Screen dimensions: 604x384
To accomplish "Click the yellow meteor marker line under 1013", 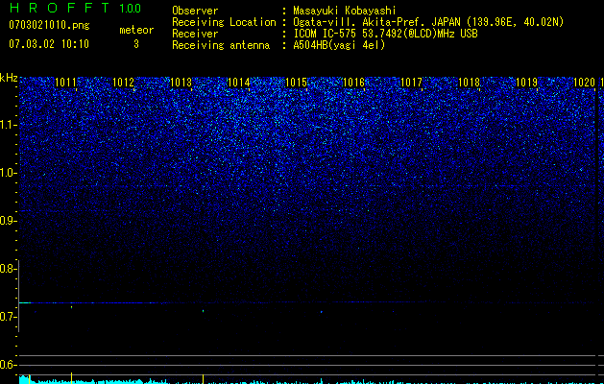I will pos(203,378).
